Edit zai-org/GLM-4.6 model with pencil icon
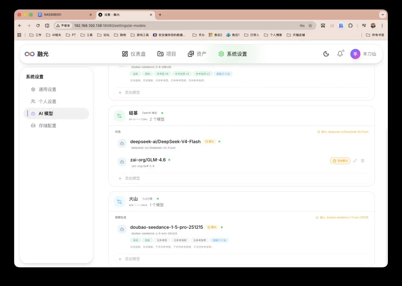This screenshot has width=402, height=286. [355, 161]
